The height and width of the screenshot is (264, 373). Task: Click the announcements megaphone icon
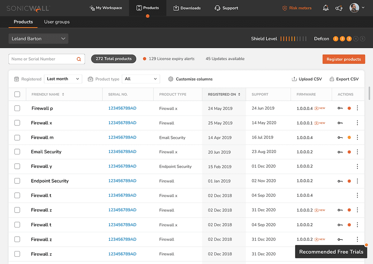[339, 8]
